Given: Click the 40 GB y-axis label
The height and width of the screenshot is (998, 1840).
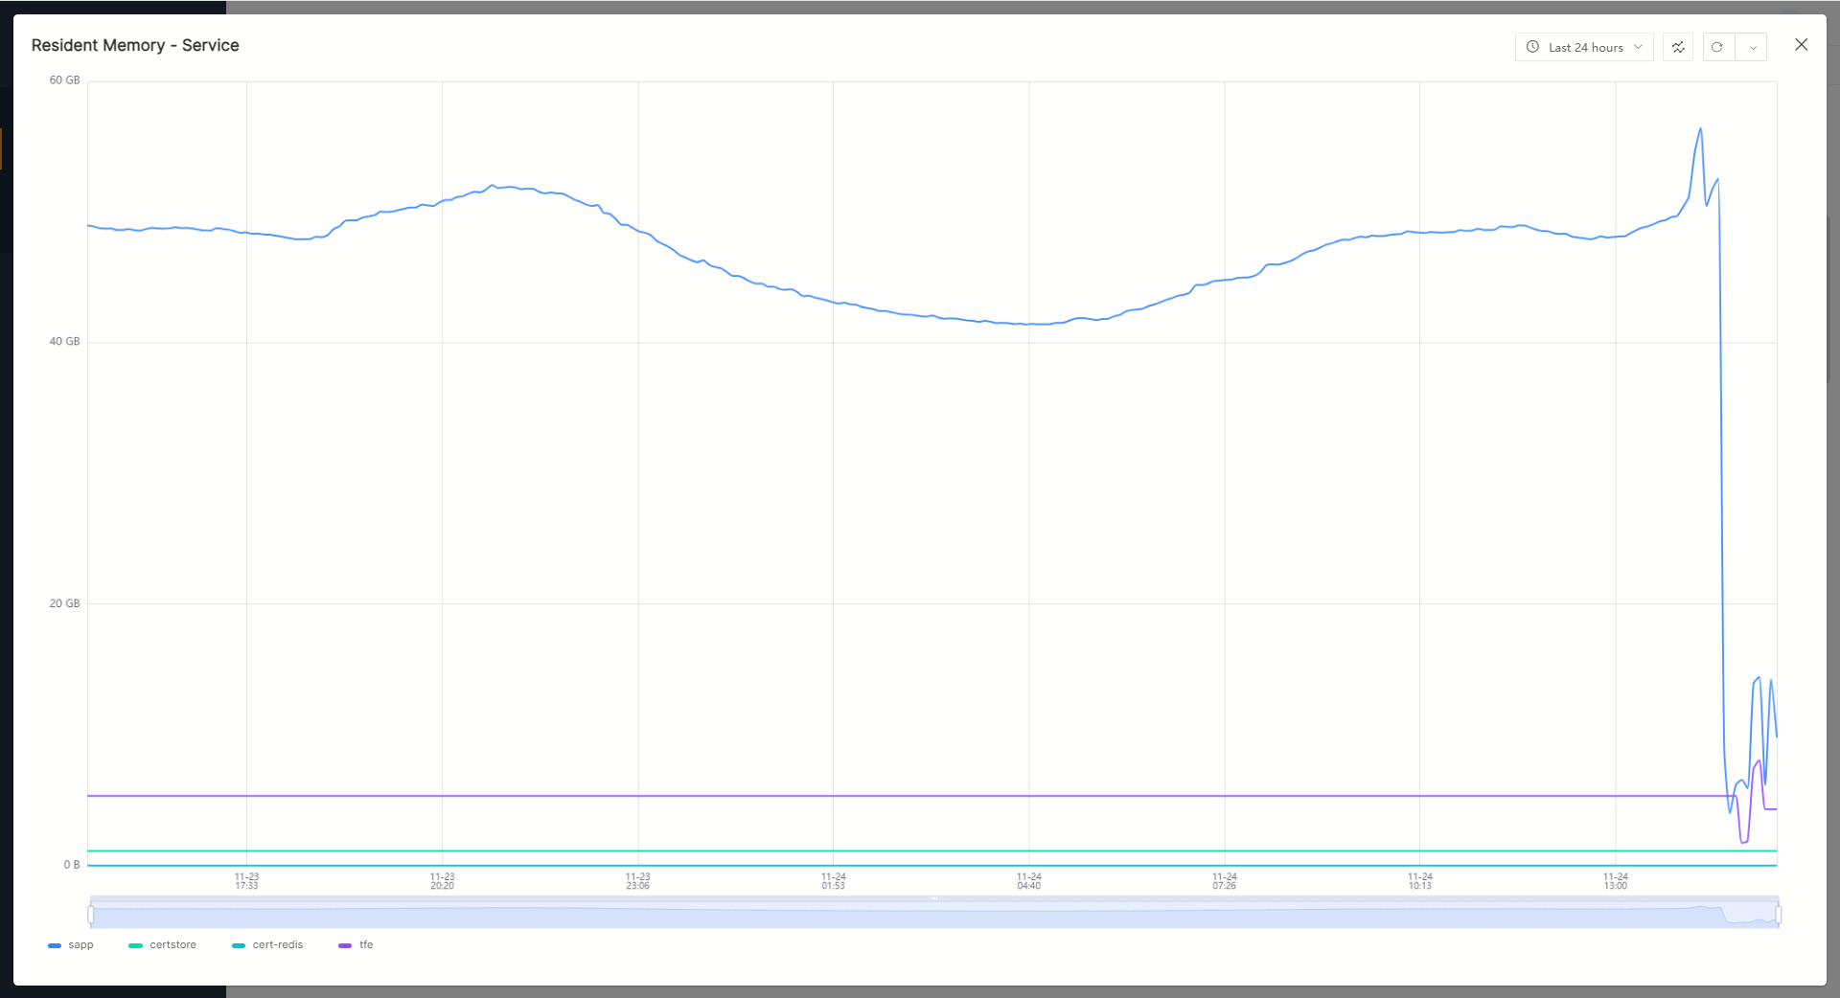Looking at the screenshot, I should [x=64, y=342].
